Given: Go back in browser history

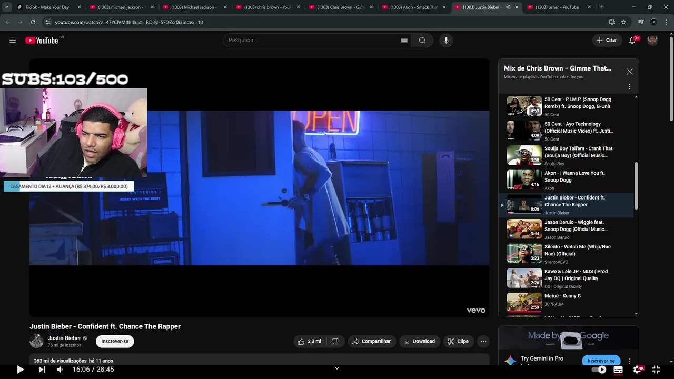Looking at the screenshot, I should [x=7, y=22].
